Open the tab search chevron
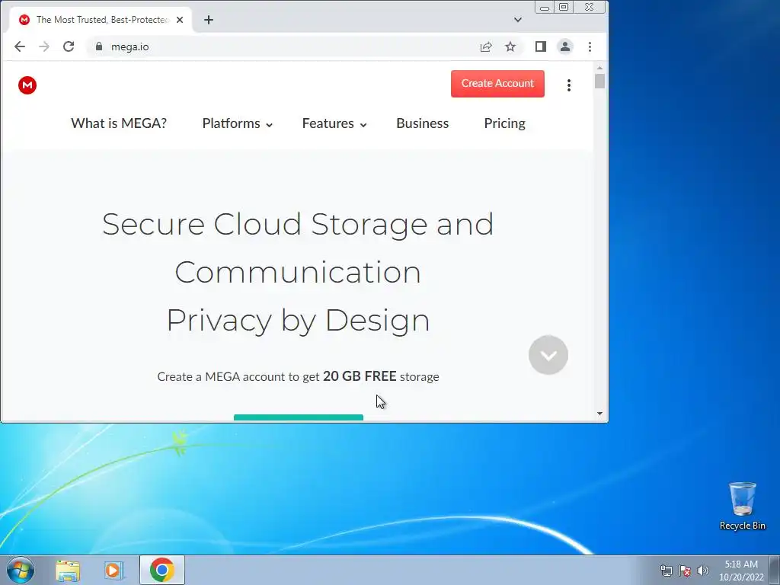This screenshot has height=585, width=780. click(518, 20)
